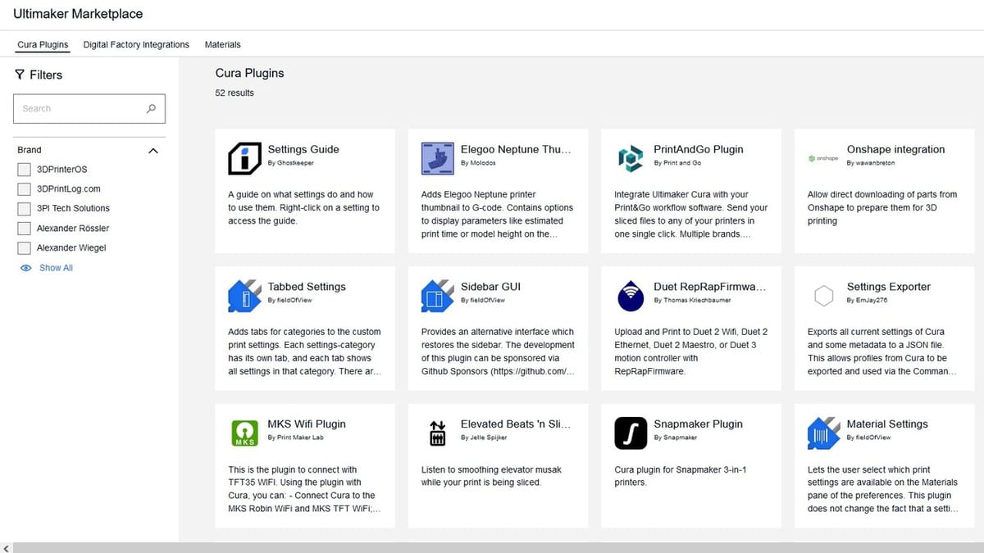This screenshot has width=984, height=553.
Task: Click 'By fieldOfView' under Material Settings
Action: pos(869,437)
